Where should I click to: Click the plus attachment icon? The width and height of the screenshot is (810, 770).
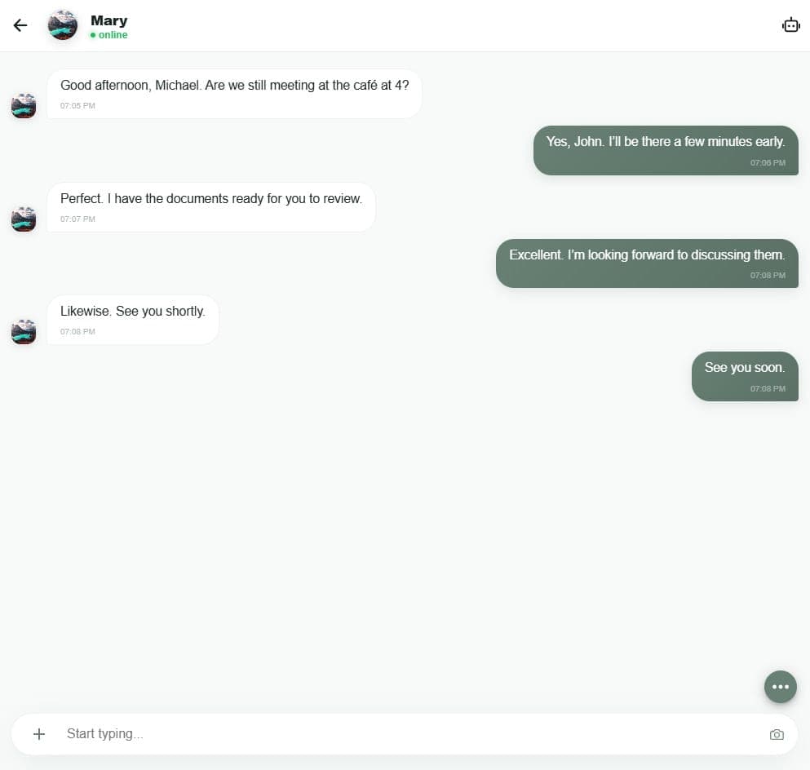(x=39, y=734)
